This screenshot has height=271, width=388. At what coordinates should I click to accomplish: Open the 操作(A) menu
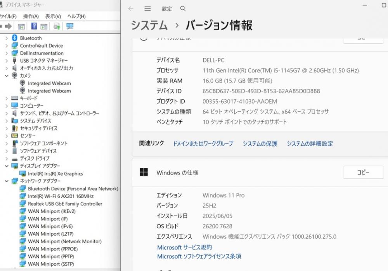coord(31,16)
